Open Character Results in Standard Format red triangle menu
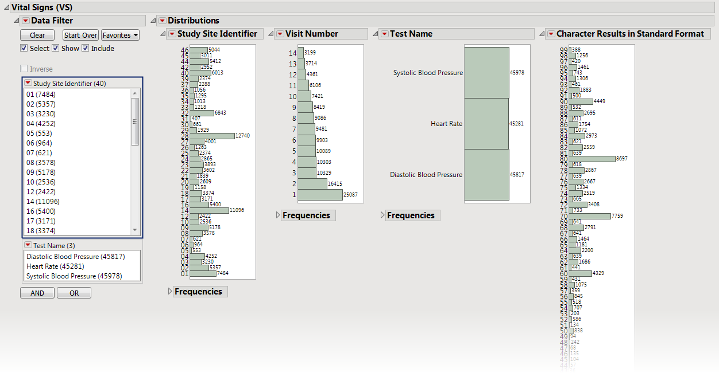The height and width of the screenshot is (373, 719). [x=551, y=34]
